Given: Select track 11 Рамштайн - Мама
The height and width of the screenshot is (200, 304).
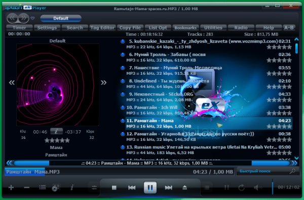Looking at the screenshot, I should click(x=209, y=123).
